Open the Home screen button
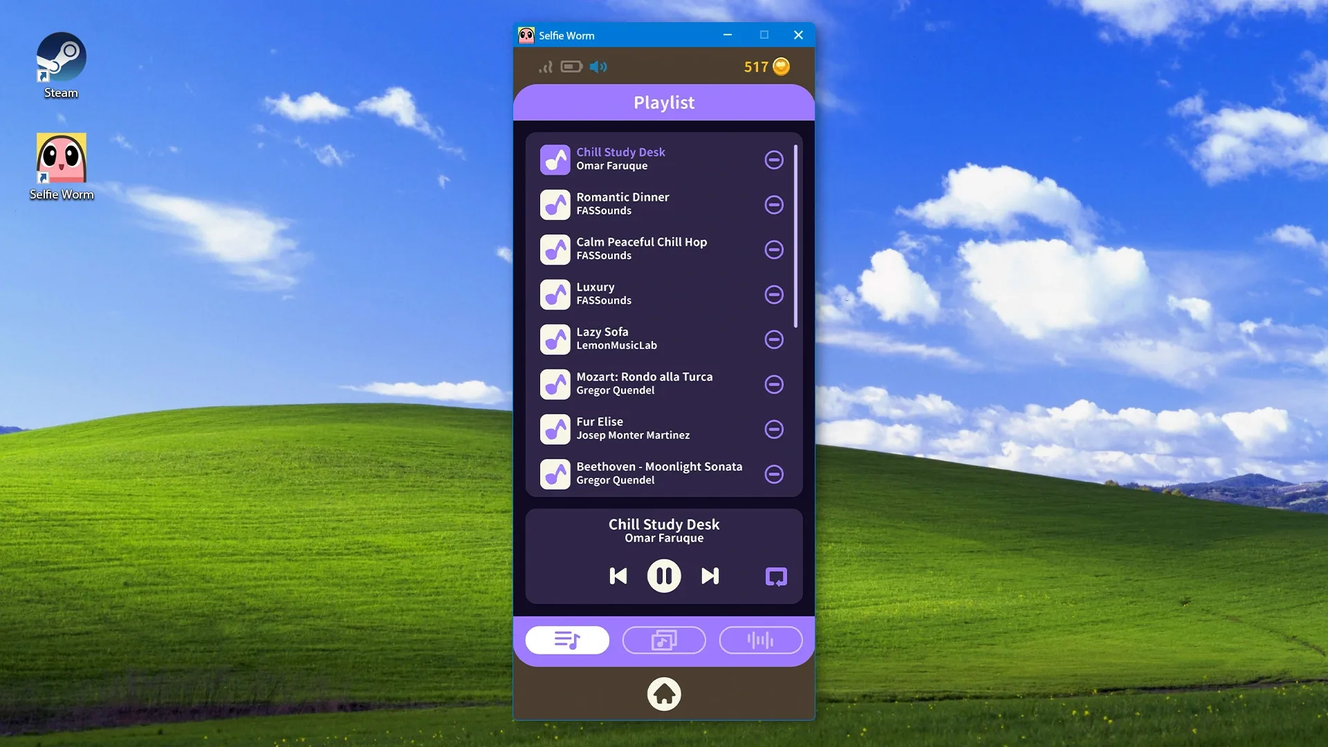 (664, 694)
